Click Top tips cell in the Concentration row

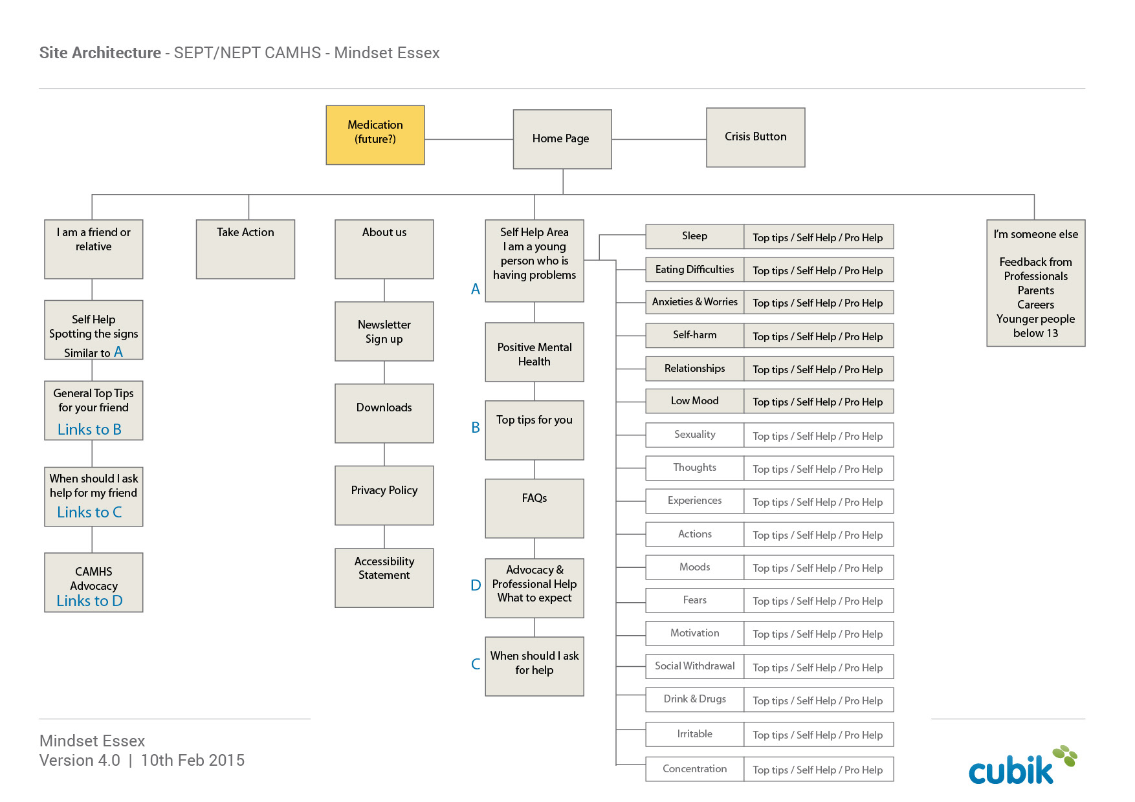coord(819,769)
